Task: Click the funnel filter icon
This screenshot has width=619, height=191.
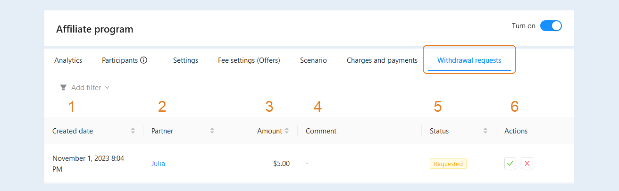Action: [63, 88]
